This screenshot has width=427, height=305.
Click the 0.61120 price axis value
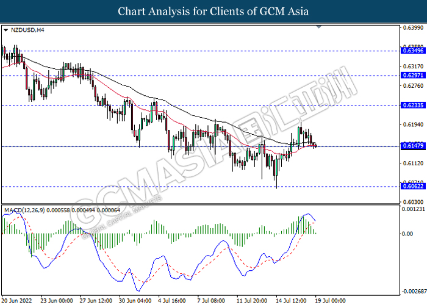(x=413, y=163)
